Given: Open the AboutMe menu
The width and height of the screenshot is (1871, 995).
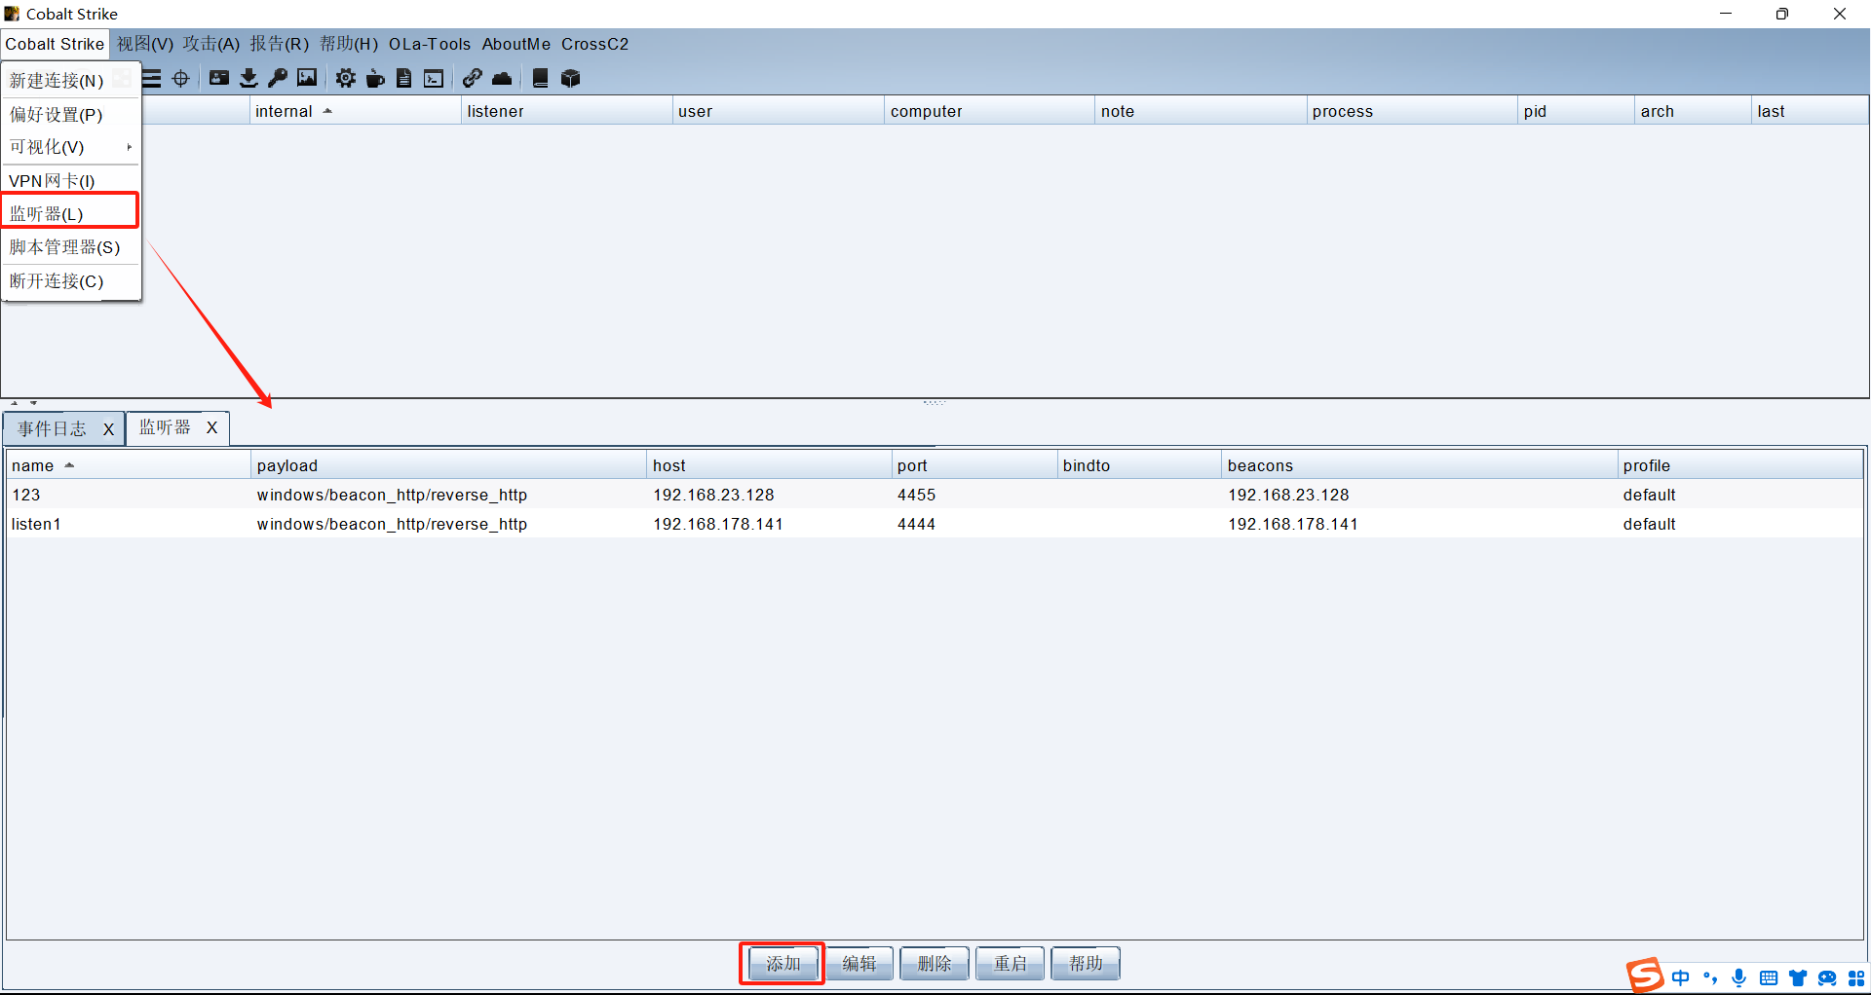Looking at the screenshot, I should 516,44.
